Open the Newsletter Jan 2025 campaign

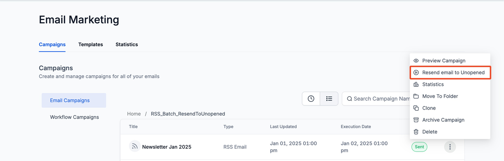pos(167,147)
